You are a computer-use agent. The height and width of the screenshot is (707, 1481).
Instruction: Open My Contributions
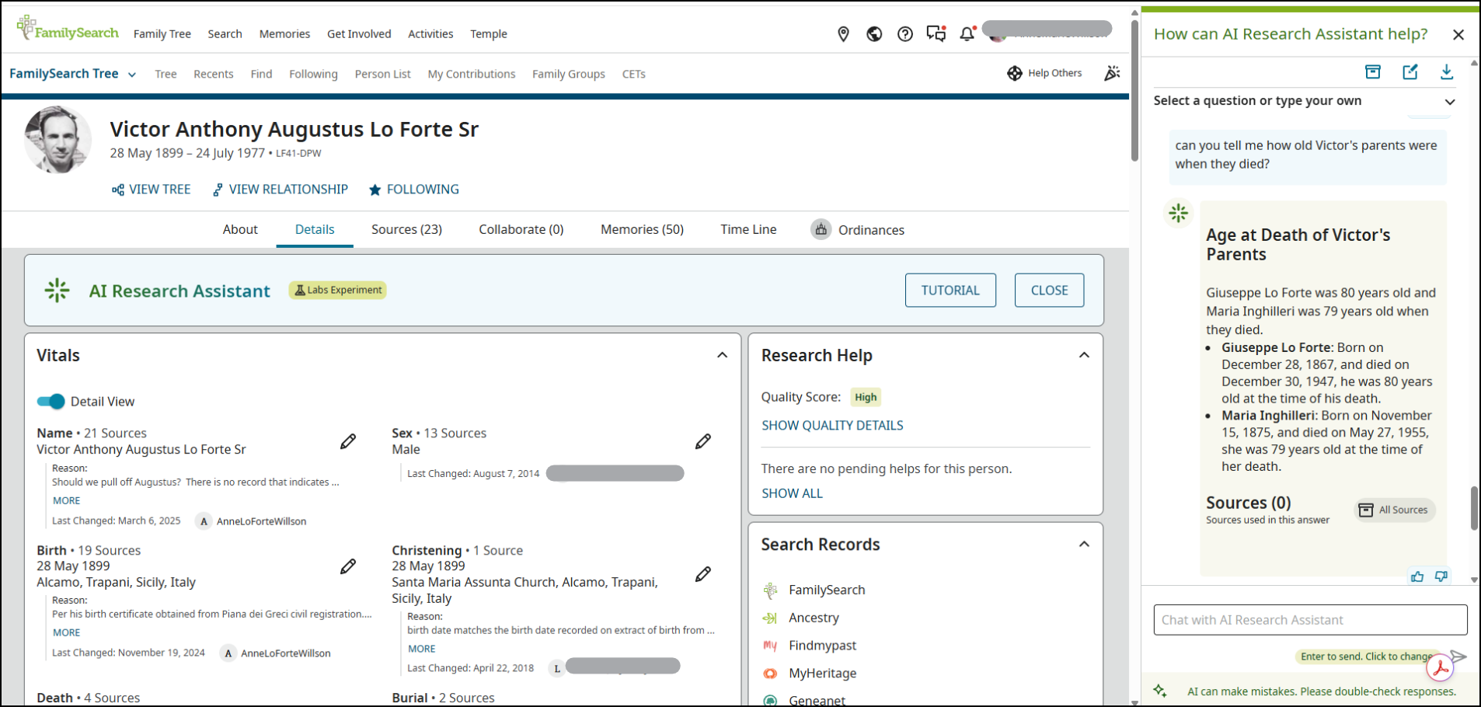pos(471,74)
